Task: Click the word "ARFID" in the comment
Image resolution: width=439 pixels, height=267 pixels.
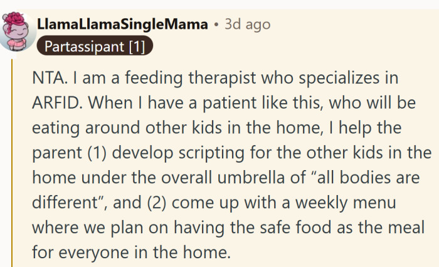Action: coord(53,104)
